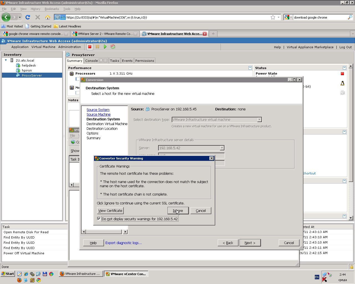Click Next in the Conversion wizard
Screen dimensions: 355x284
pos(250,243)
